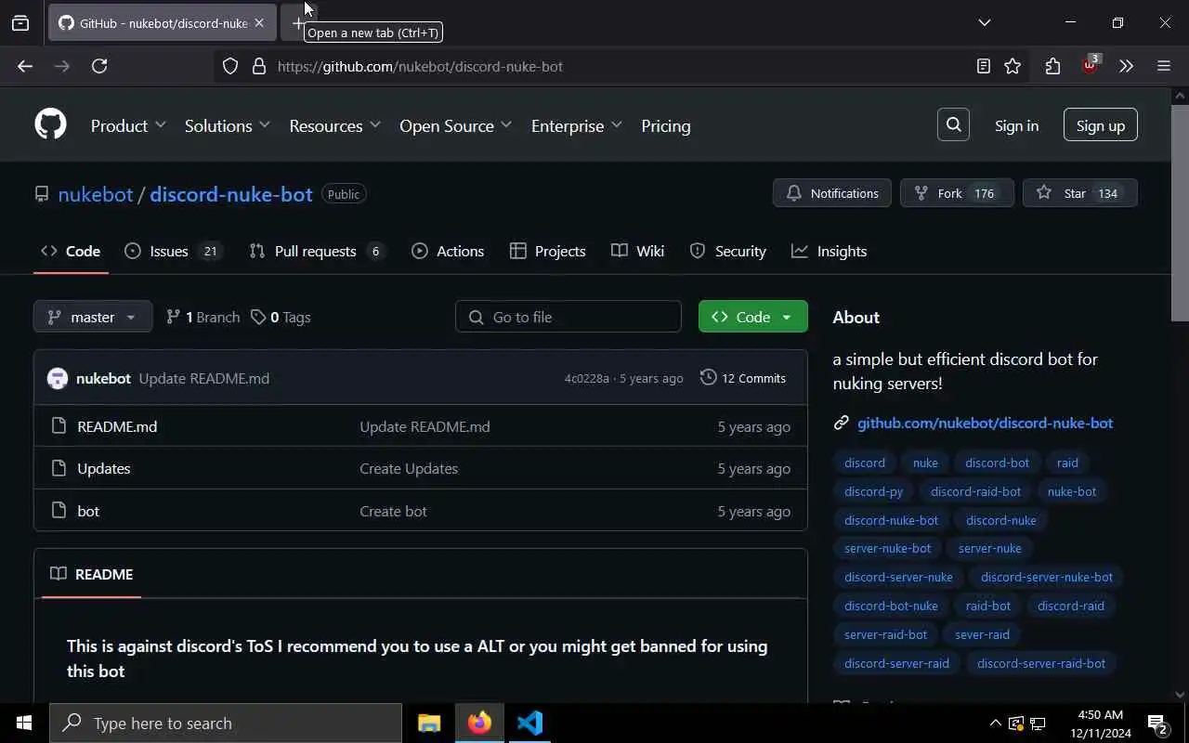Click the nukebot avatar in commit row
The width and height of the screenshot is (1189, 743).
[58, 378]
